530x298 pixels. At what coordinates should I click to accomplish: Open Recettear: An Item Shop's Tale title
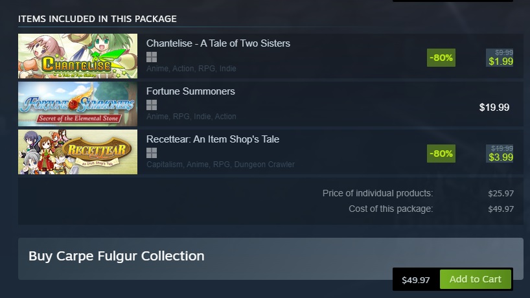(x=213, y=139)
